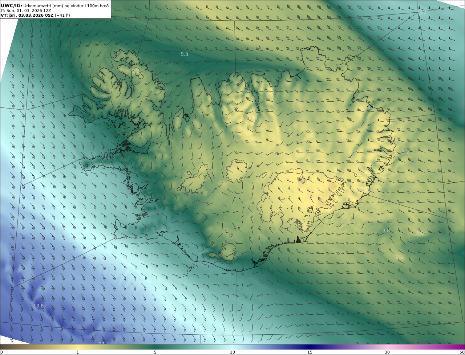465x355 pixels.
Task: Click the 5.3 precipitation value label
Action: [185, 54]
